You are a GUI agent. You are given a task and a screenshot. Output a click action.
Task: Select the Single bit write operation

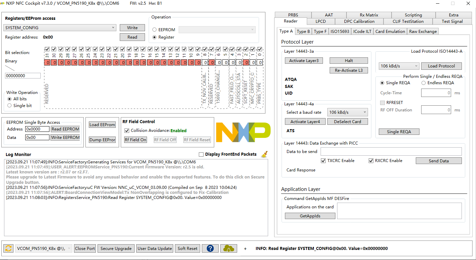(9, 105)
